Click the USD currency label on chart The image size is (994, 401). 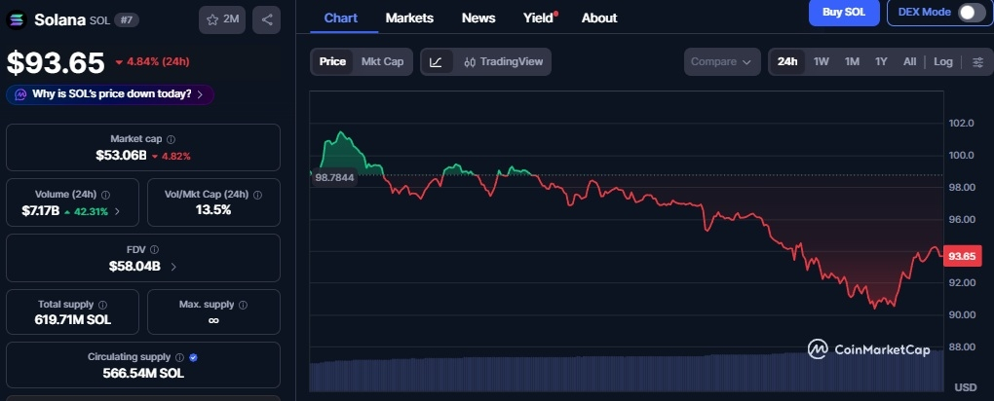[966, 387]
